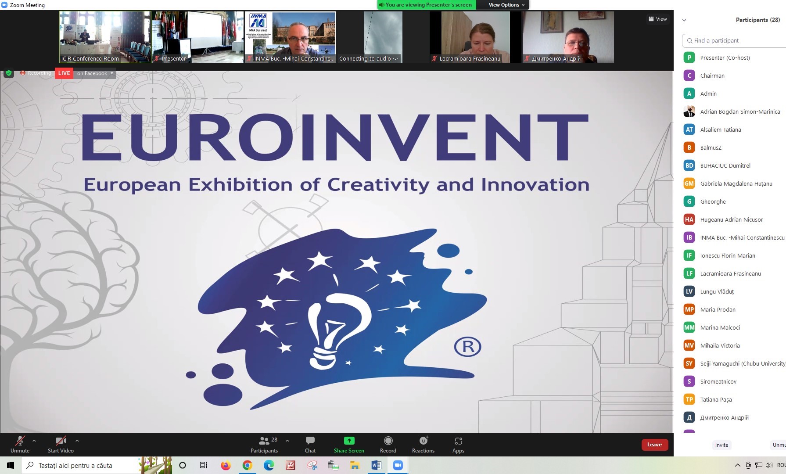Click ICIR Conference Room video thumbnail
The height and width of the screenshot is (474, 786).
[105, 37]
